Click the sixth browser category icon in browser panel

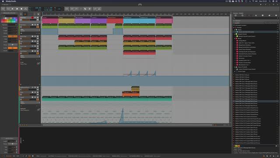[x=269, y=15]
